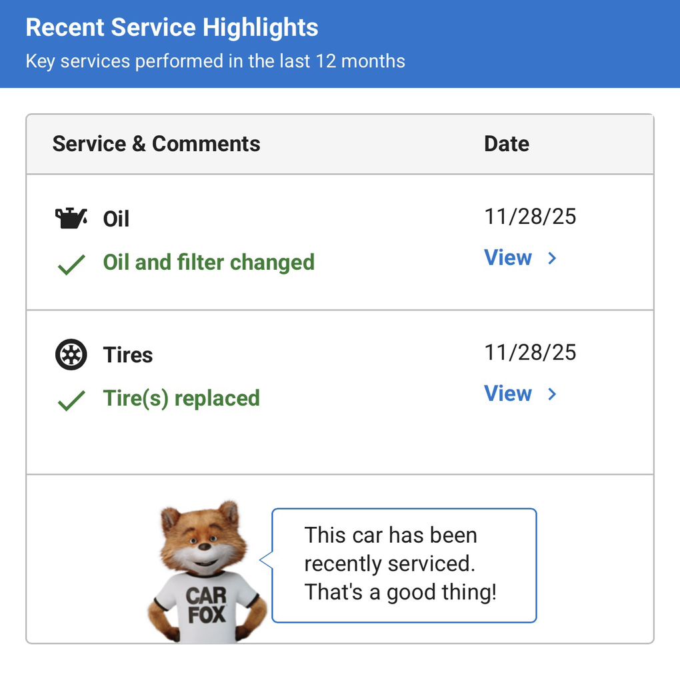
Task: Click the Oil service title
Action: pyautogui.click(x=116, y=219)
